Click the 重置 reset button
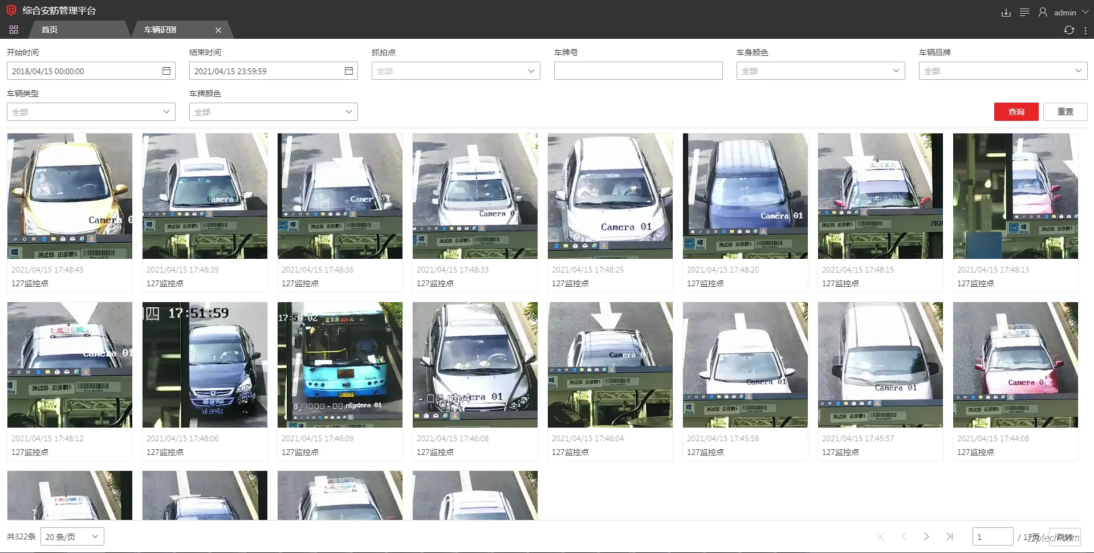This screenshot has width=1094, height=553. point(1065,112)
